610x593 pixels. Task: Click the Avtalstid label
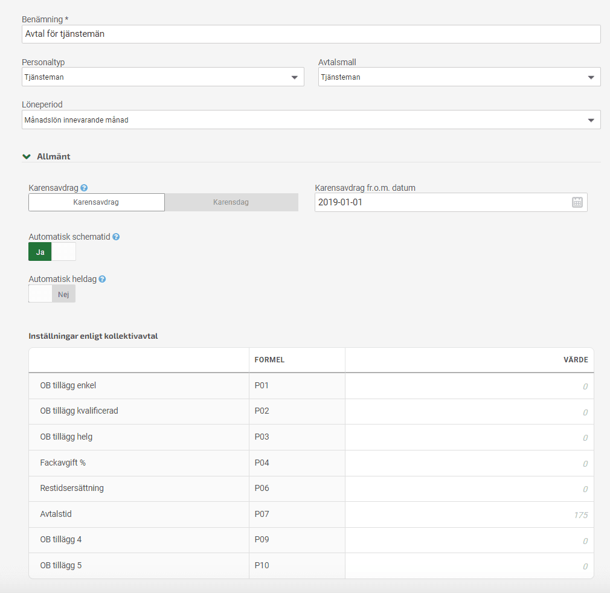(56, 514)
